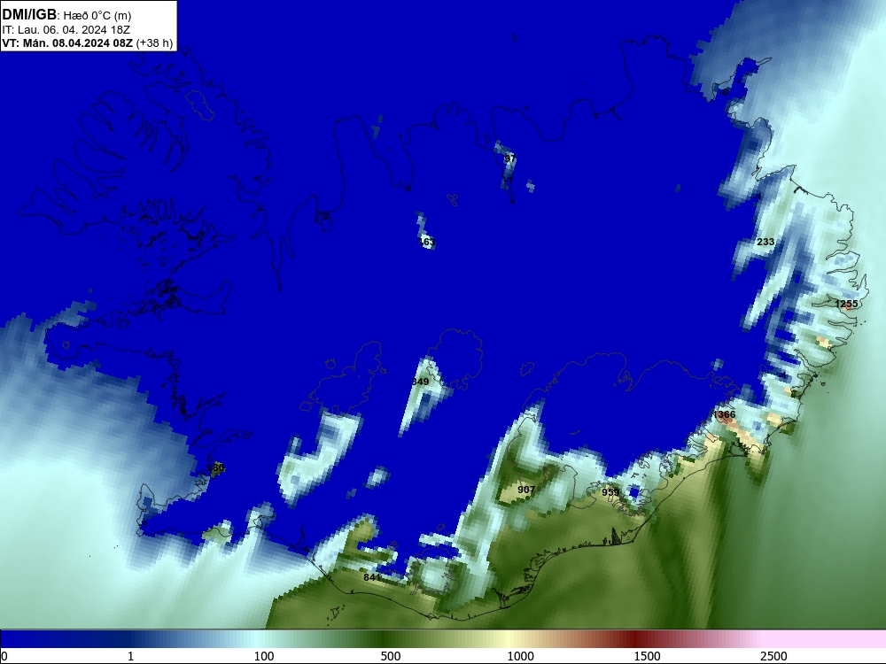Click the color scale tick label 1
Viewport: 886px width, 664px height.
coord(130,656)
